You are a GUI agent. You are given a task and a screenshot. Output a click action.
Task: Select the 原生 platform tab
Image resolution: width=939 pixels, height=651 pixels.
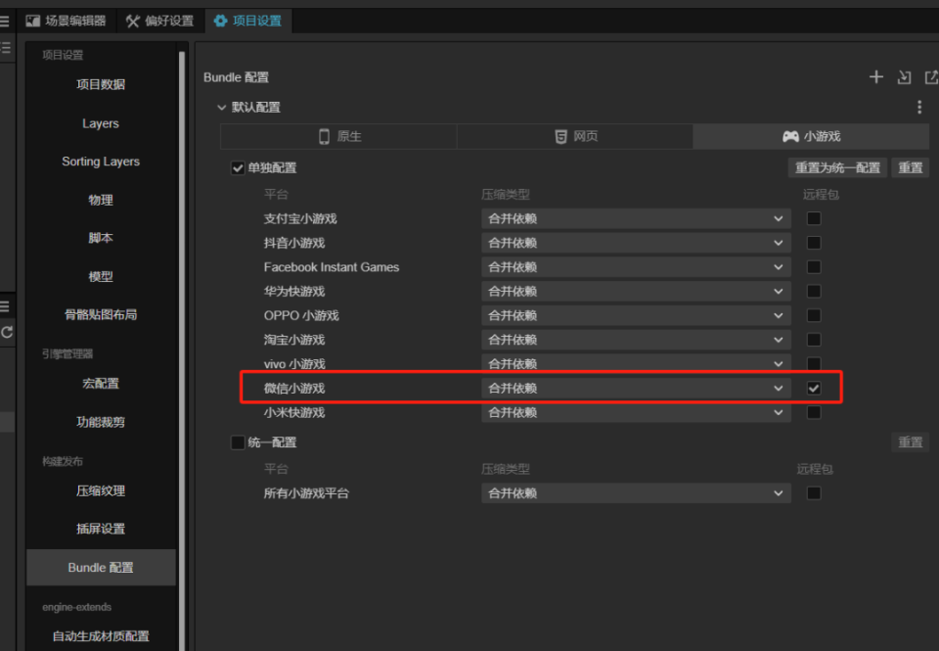point(339,137)
